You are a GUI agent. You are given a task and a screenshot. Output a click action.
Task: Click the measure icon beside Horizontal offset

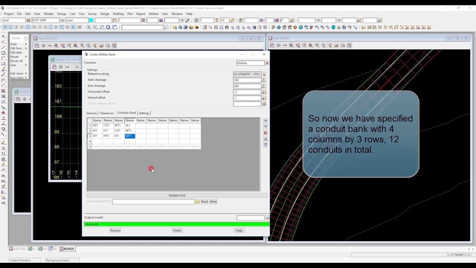coord(264,92)
